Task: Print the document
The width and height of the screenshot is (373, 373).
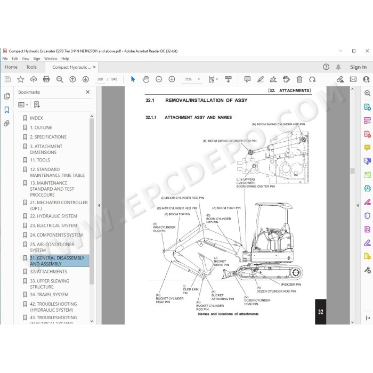Action: 46,79
